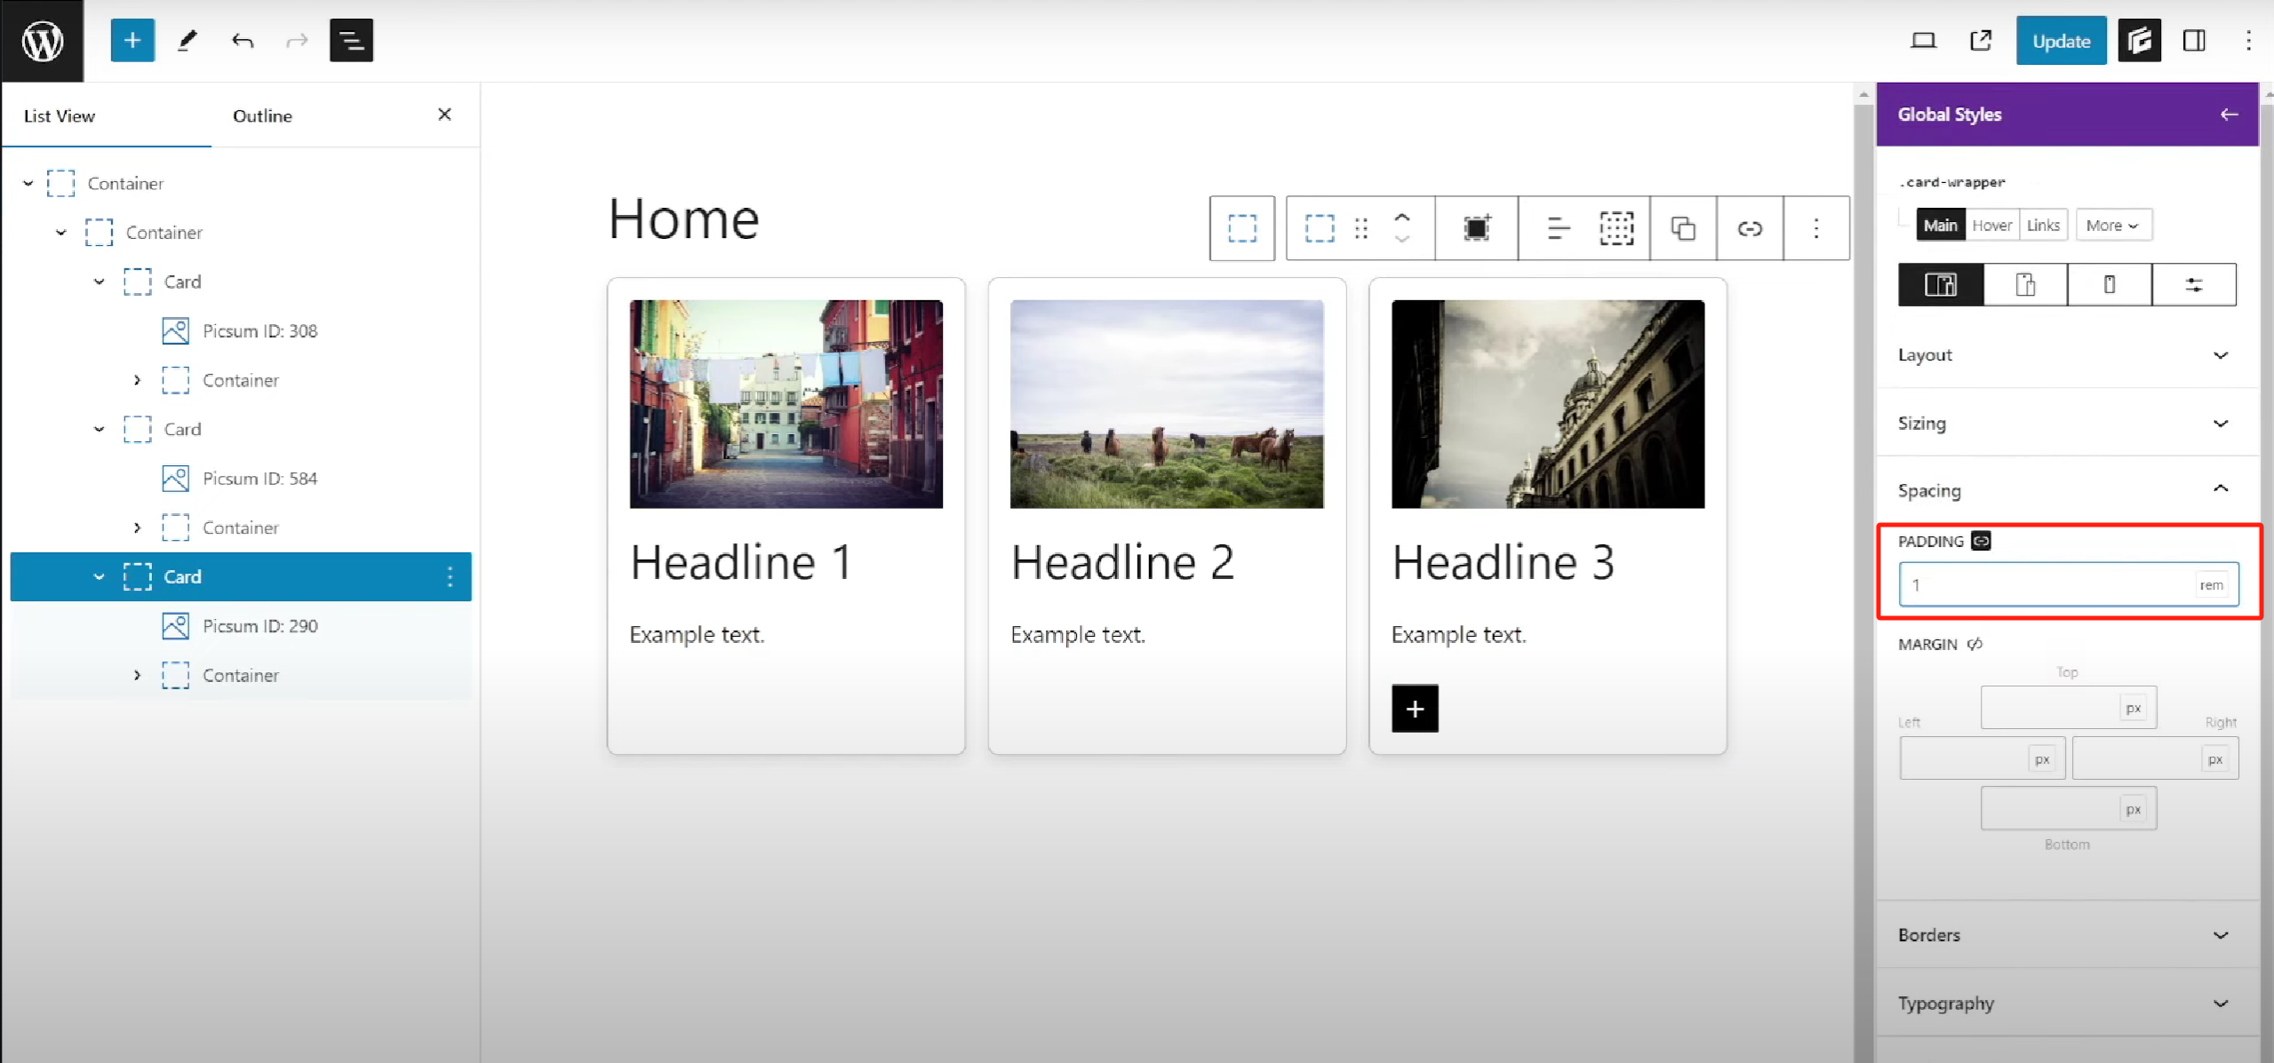
Task: Click the link icon in block toolbar
Action: point(1749,228)
